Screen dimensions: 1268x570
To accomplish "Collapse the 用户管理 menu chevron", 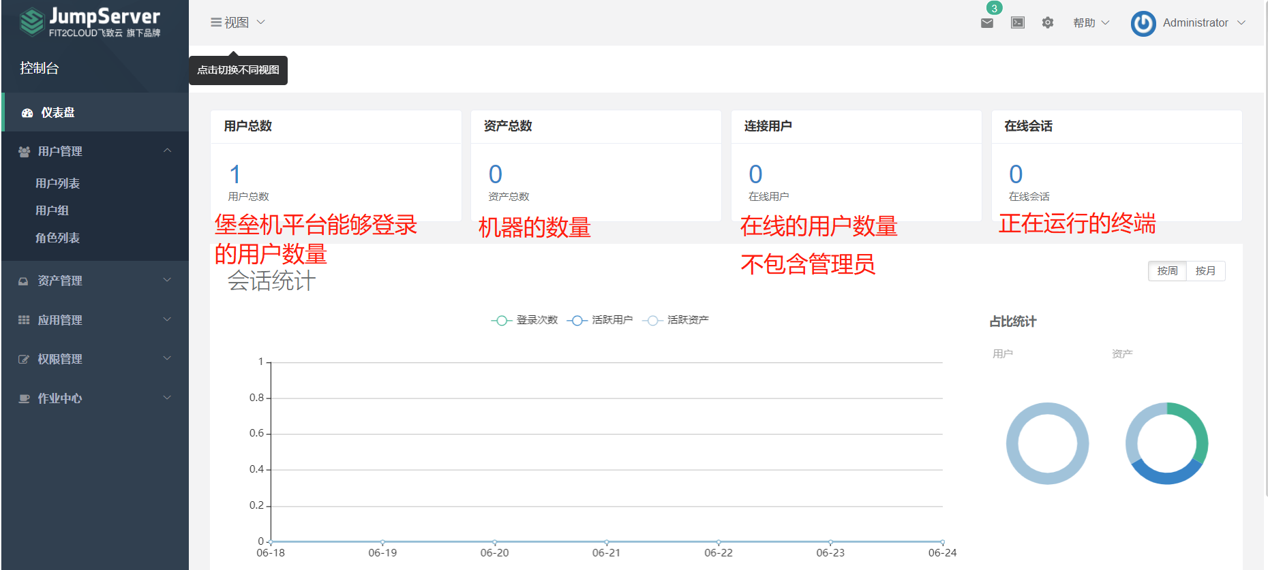I will tap(167, 151).
